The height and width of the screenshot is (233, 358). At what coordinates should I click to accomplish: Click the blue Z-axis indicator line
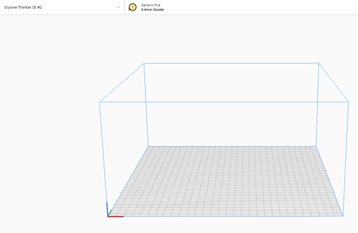click(x=107, y=209)
